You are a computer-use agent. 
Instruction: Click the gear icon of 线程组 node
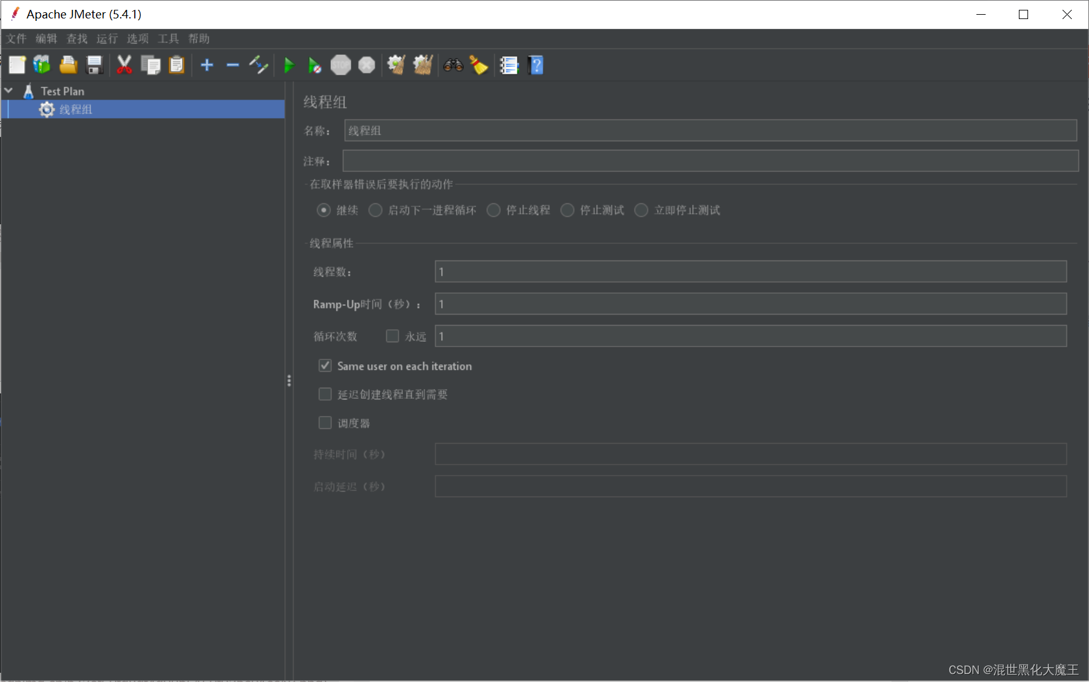47,109
